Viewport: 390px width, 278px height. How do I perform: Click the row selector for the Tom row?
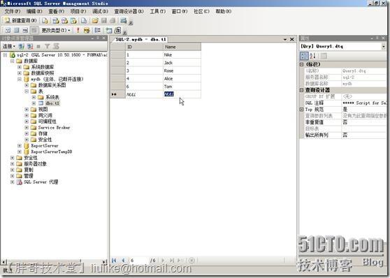coord(117,87)
